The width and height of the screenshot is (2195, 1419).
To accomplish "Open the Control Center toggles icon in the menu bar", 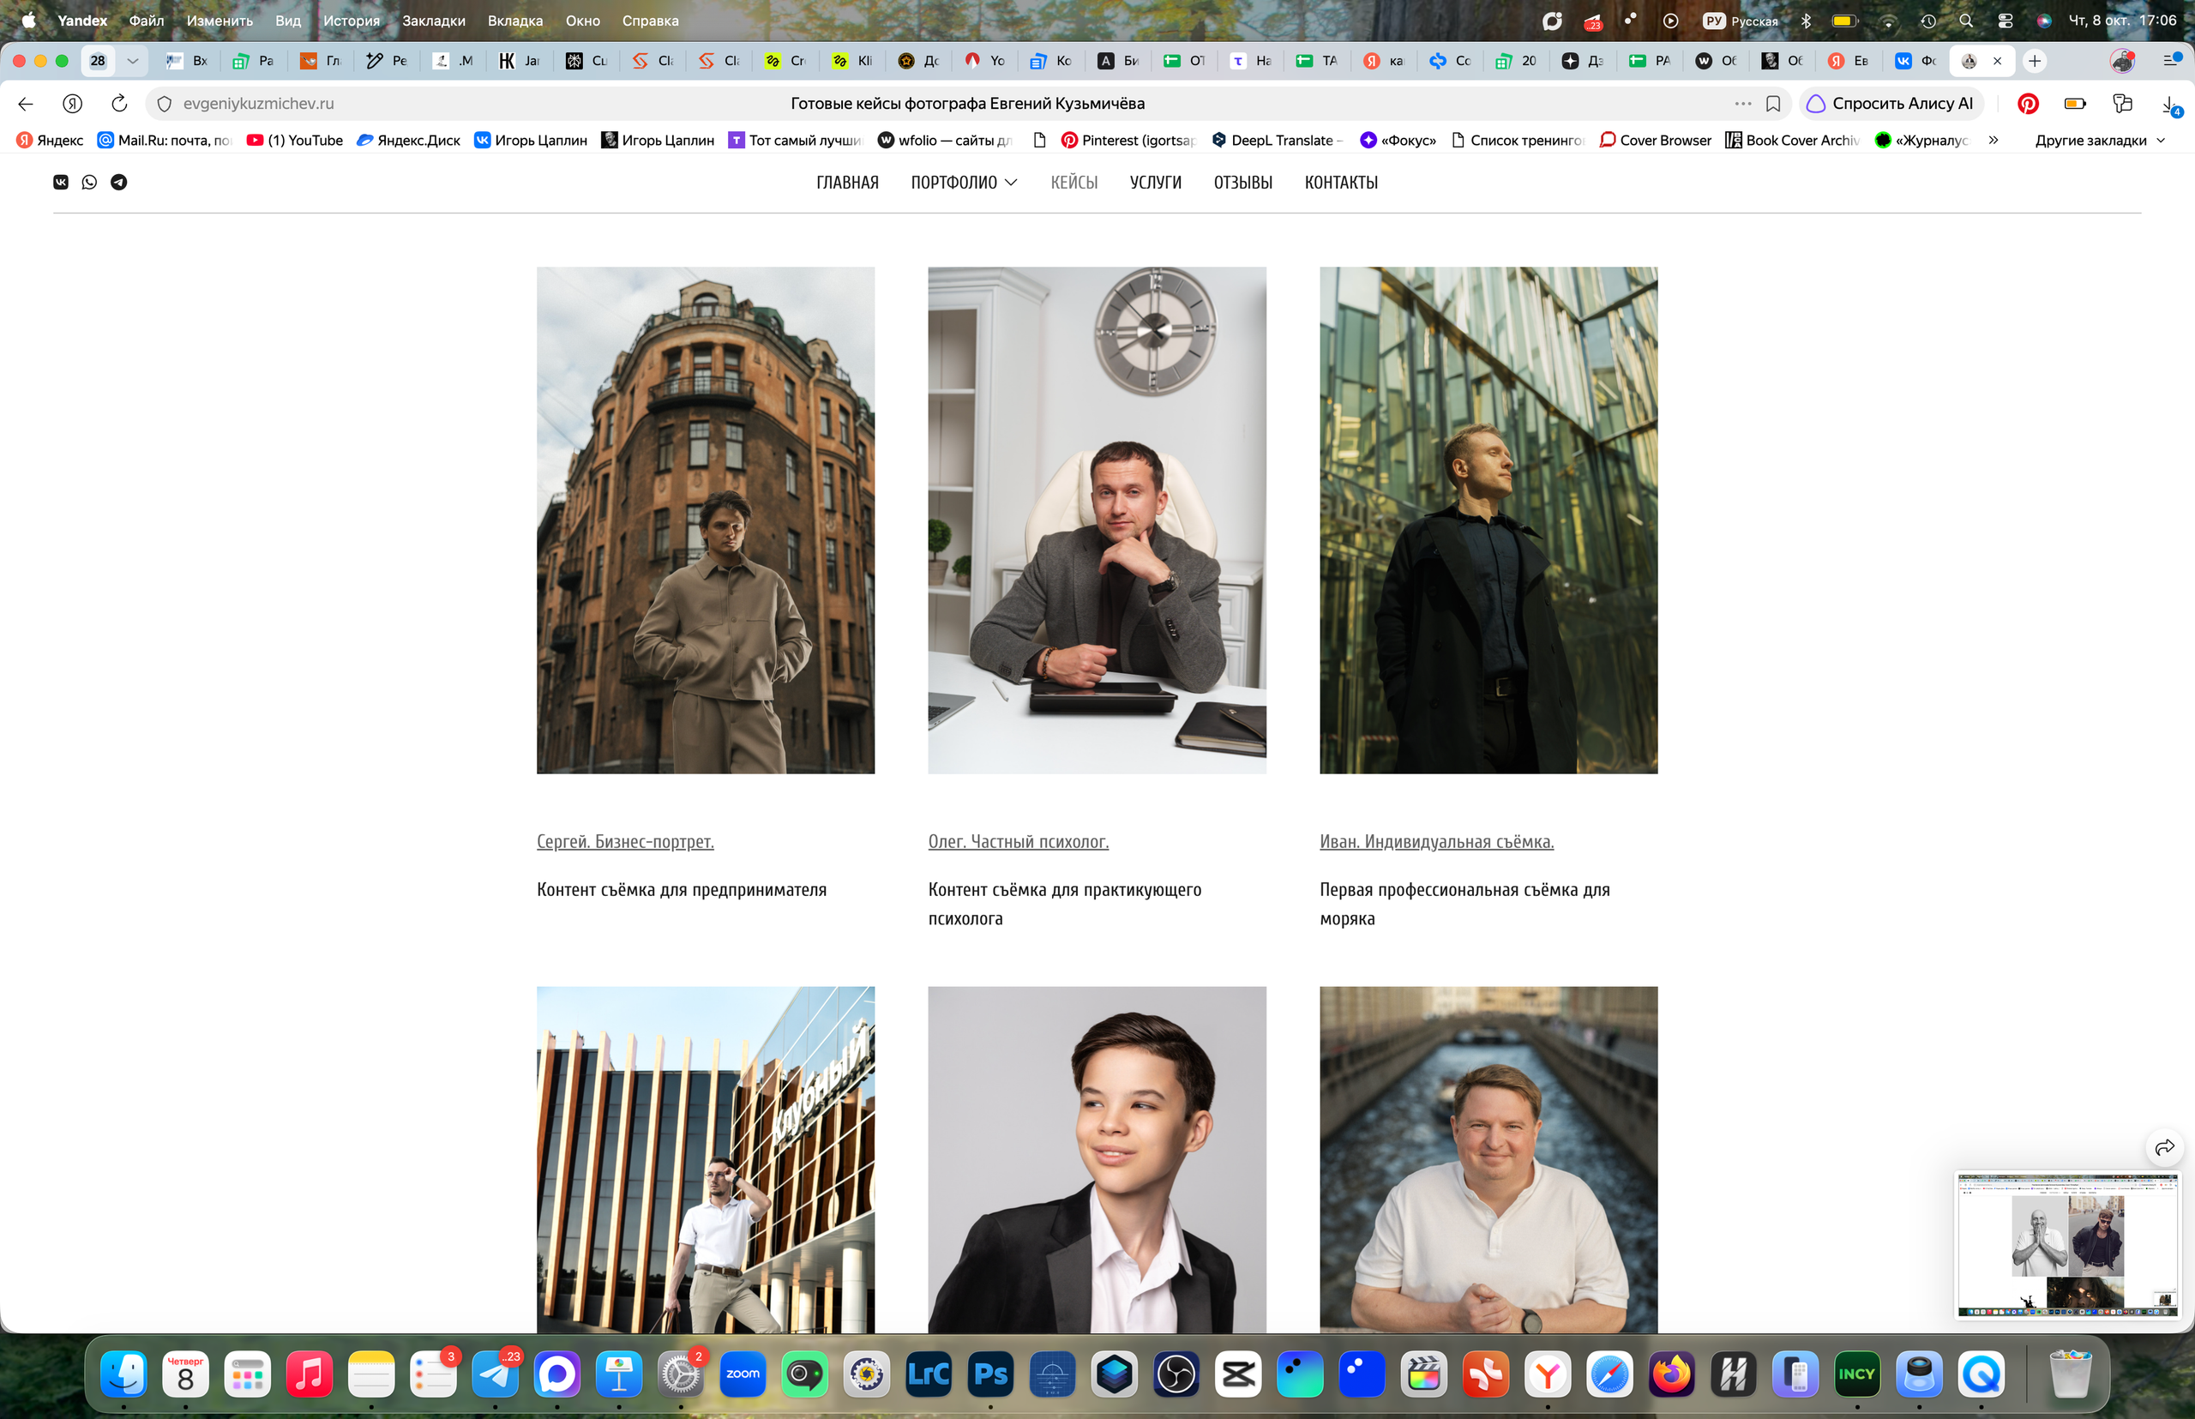I will click(x=2005, y=21).
